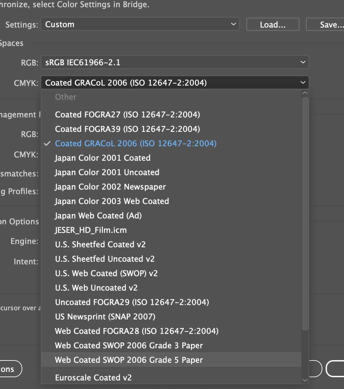Open the Settings dropdown showing Custom
The width and height of the screenshot is (344, 389).
(x=140, y=24)
